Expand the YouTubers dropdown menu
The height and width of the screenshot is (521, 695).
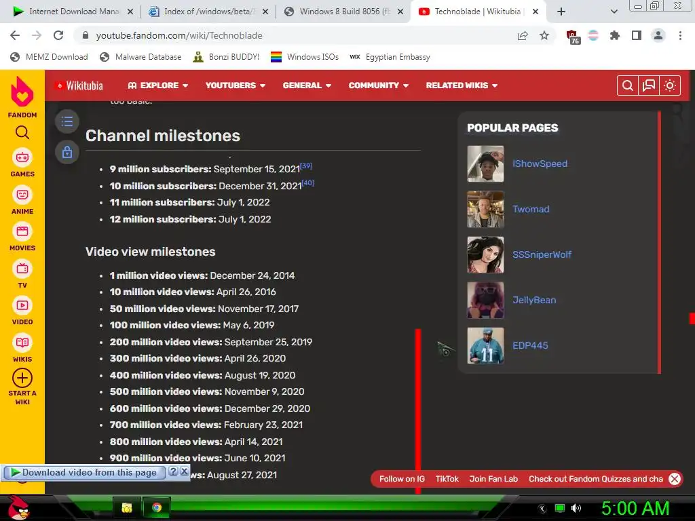236,85
